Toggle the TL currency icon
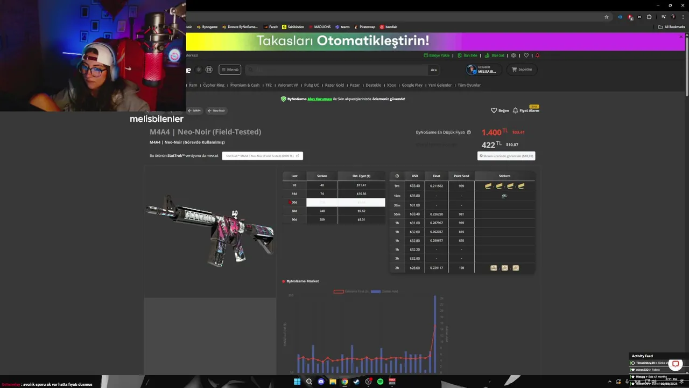 (209, 70)
